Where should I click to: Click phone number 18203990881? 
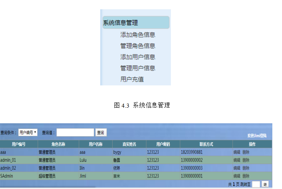[192, 152]
